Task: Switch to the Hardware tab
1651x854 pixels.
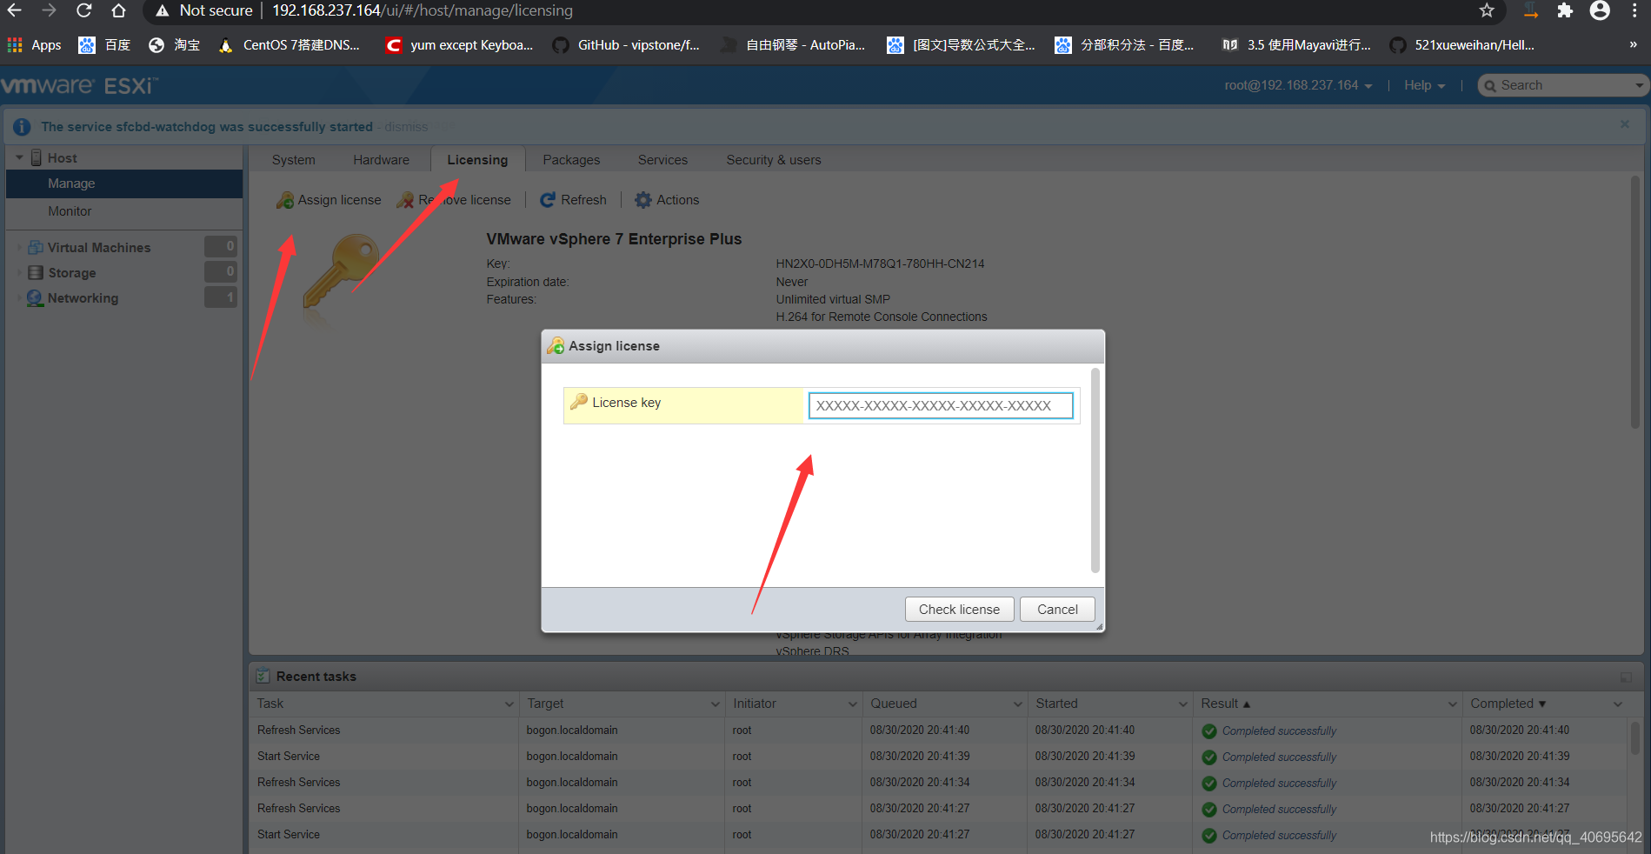Action: pos(382,160)
